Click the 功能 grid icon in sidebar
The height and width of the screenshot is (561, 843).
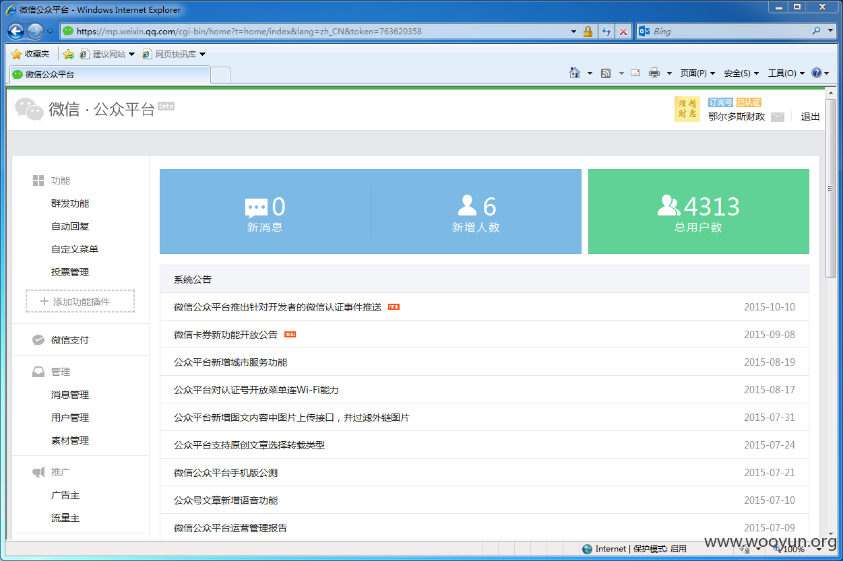pyautogui.click(x=38, y=180)
